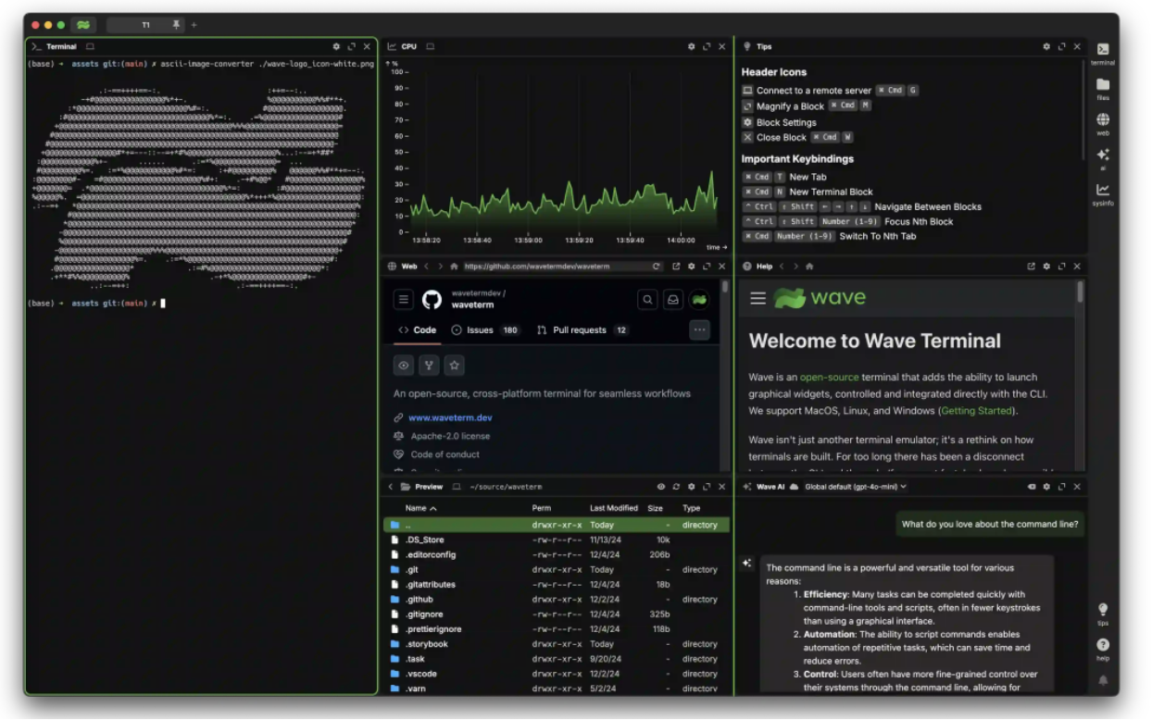Open the Wave AI model dropdown
This screenshot has width=1152, height=720.
click(x=856, y=487)
